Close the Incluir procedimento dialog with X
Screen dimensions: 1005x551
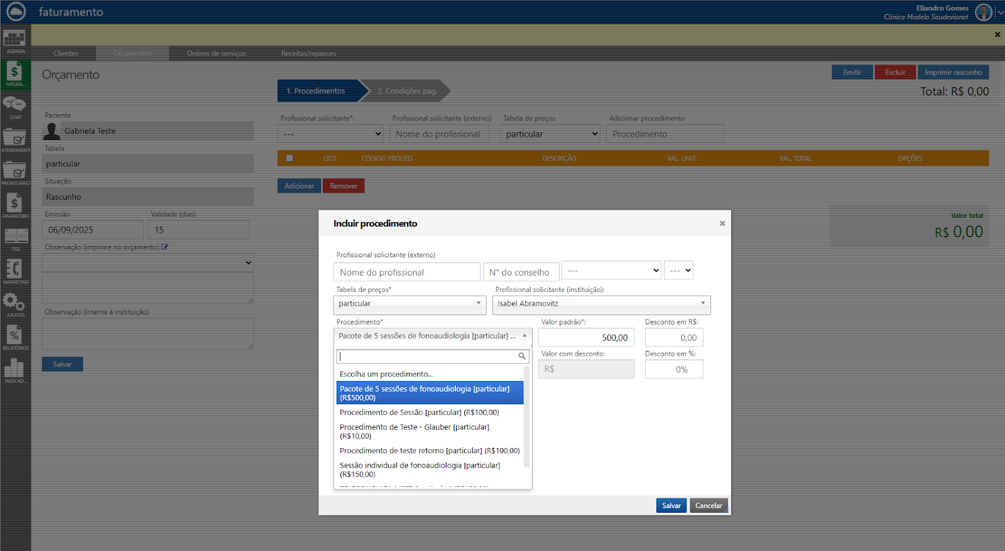pos(722,223)
